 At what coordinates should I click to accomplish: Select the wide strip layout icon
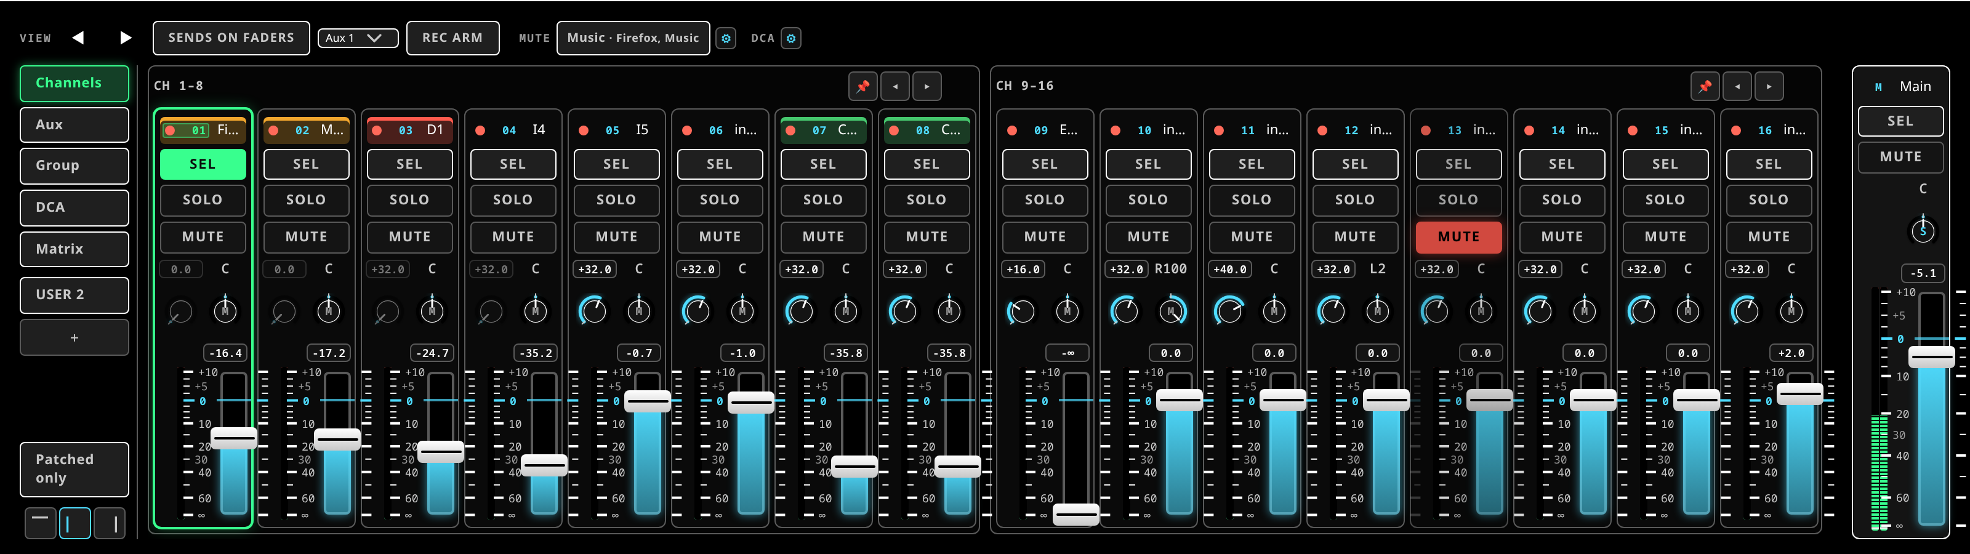tap(110, 523)
